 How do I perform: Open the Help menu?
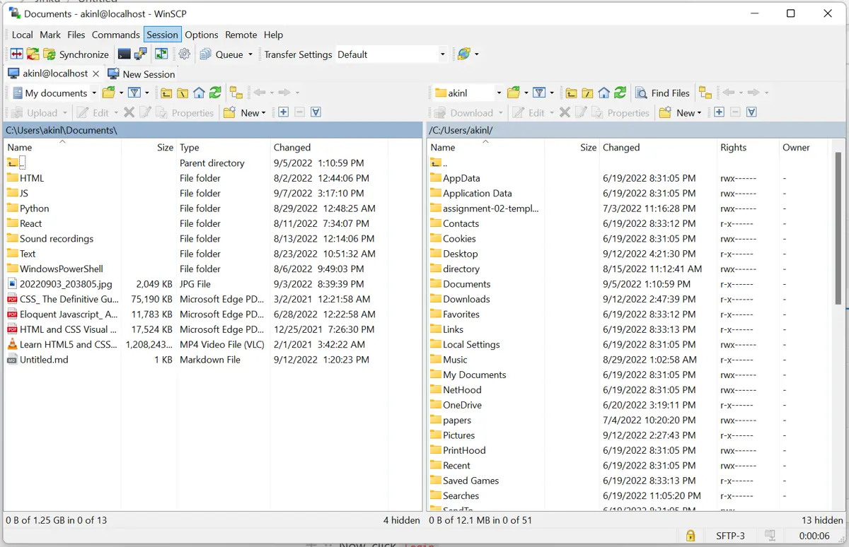(x=273, y=35)
